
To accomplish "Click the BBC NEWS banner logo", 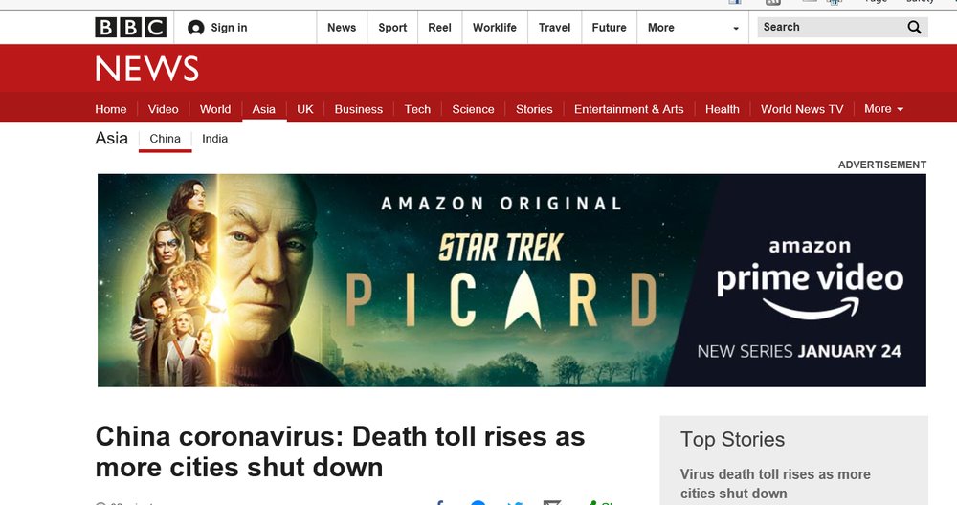I will point(147,68).
